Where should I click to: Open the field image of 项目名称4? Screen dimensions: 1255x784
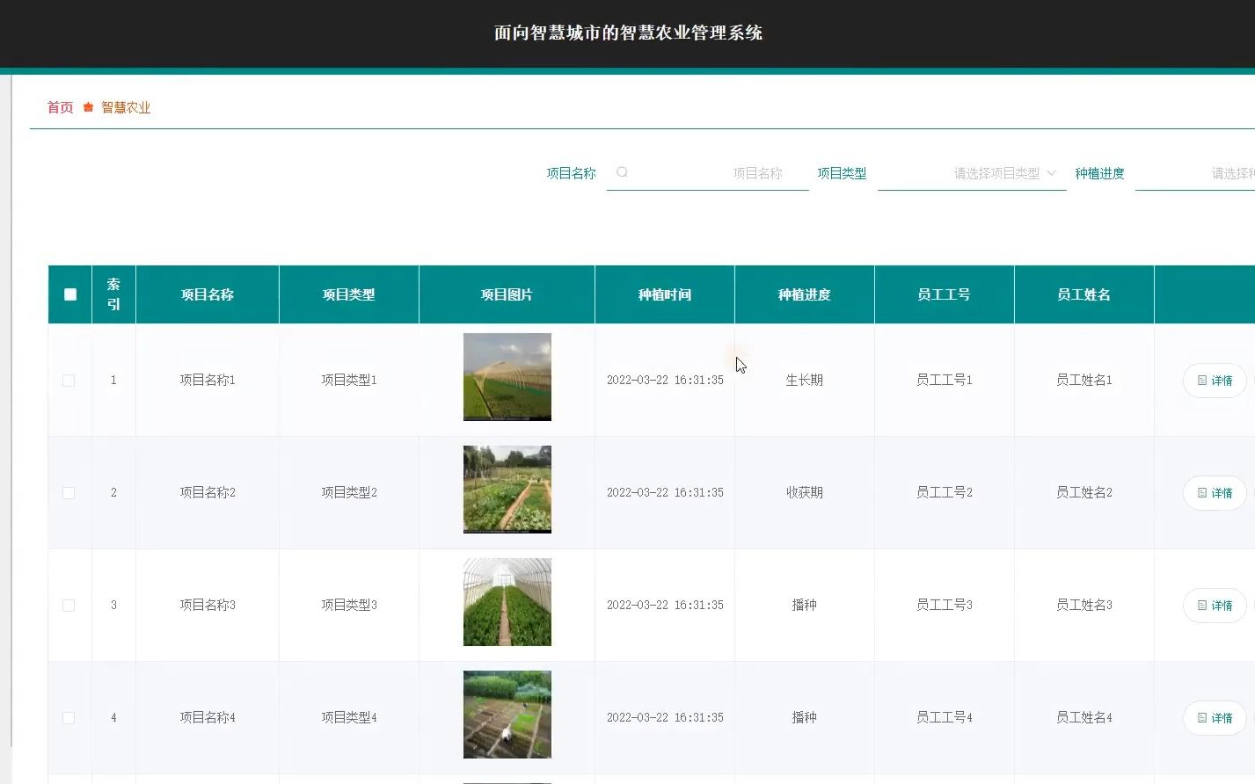tap(507, 715)
